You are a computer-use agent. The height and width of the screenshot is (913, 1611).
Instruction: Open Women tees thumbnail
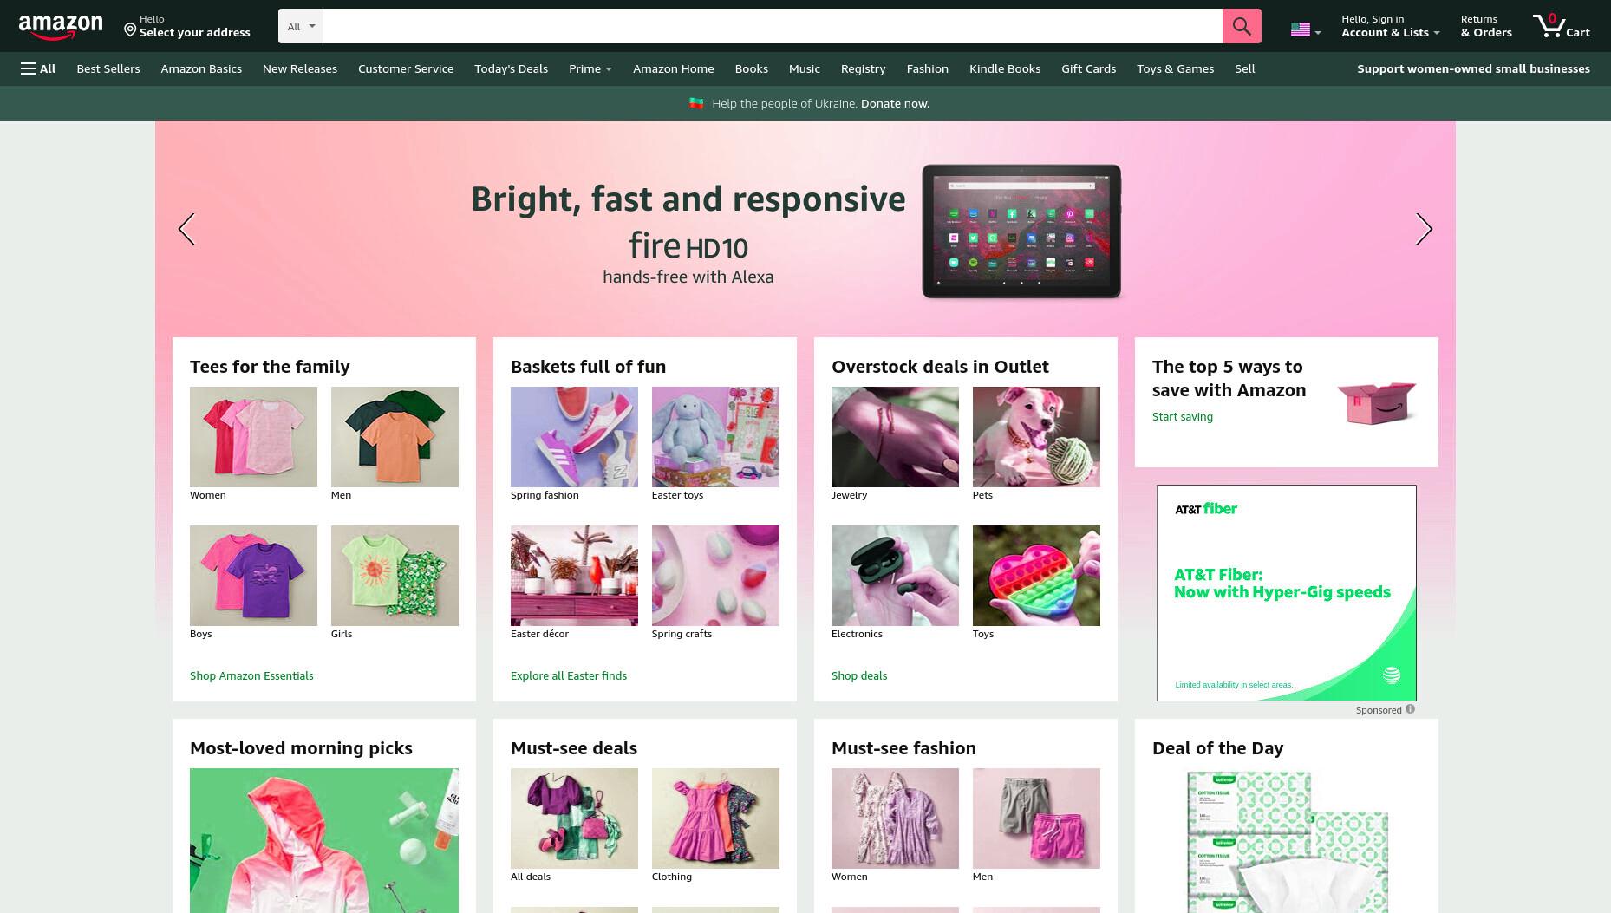click(253, 437)
